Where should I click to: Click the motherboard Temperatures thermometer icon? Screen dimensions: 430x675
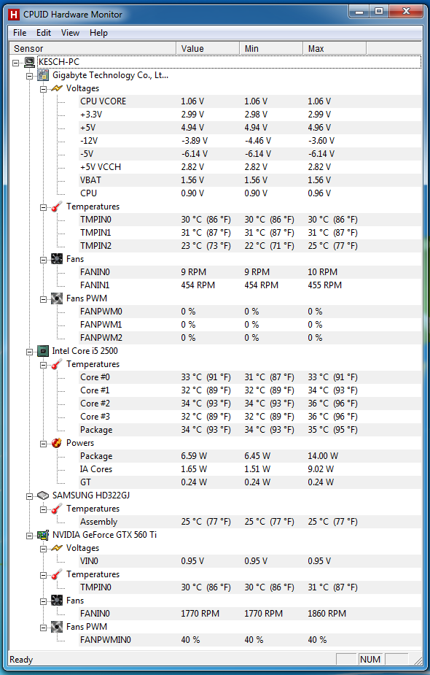click(57, 207)
